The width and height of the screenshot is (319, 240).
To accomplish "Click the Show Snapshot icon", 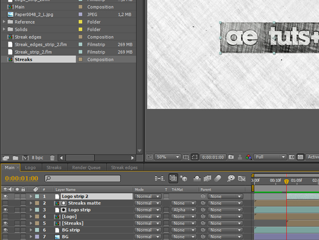I will pyautogui.click(x=240, y=157).
